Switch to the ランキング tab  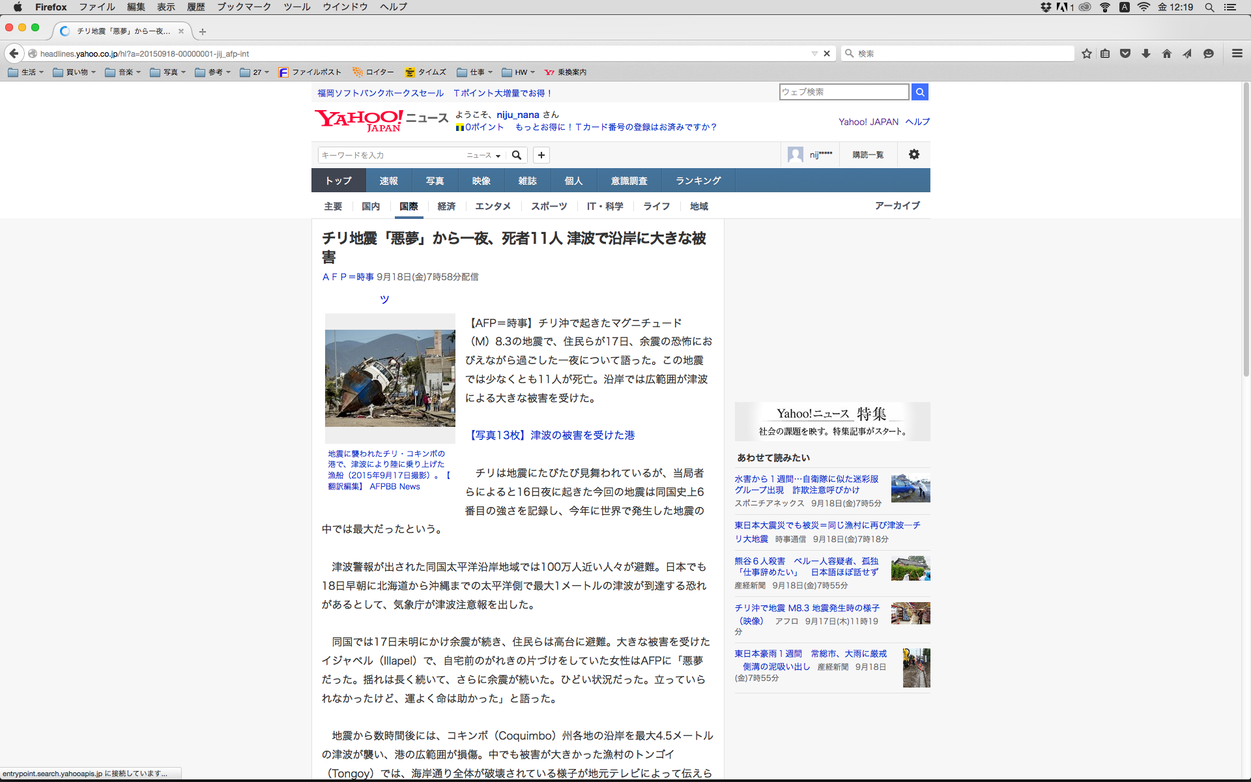point(698,181)
